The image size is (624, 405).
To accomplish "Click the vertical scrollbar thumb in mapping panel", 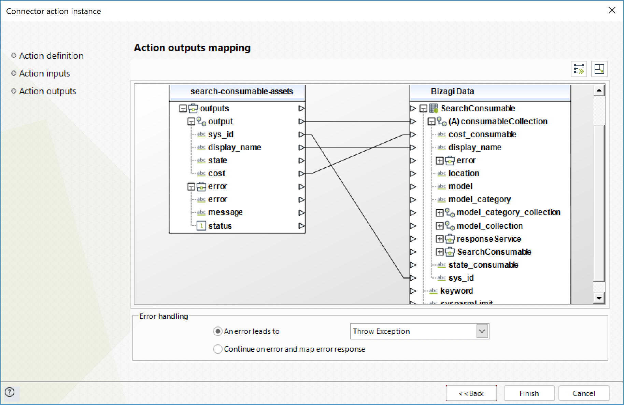I will 599,204.
